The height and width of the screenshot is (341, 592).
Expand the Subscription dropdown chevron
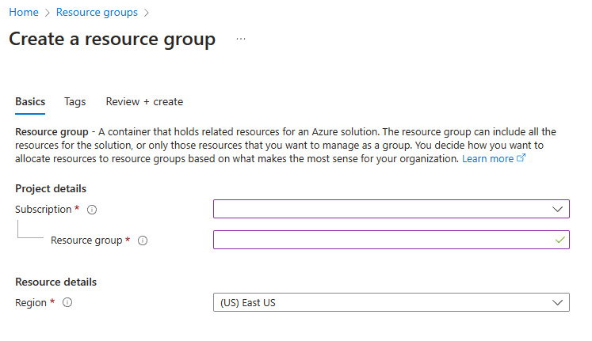[556, 209]
